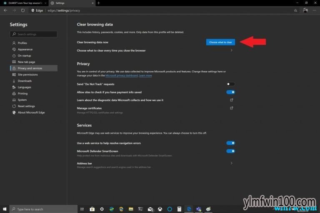Screen dimensions: 320x213
Task: Click browser Back arrow
Action: 5,10
